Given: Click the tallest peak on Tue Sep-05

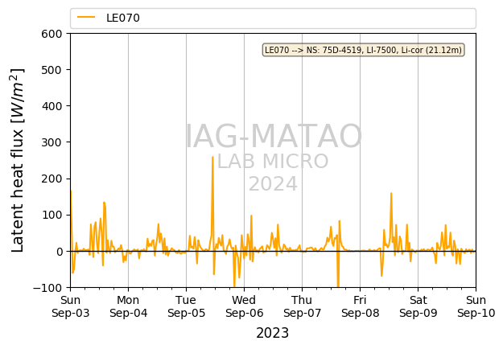Looking at the screenshot, I should point(212,157).
